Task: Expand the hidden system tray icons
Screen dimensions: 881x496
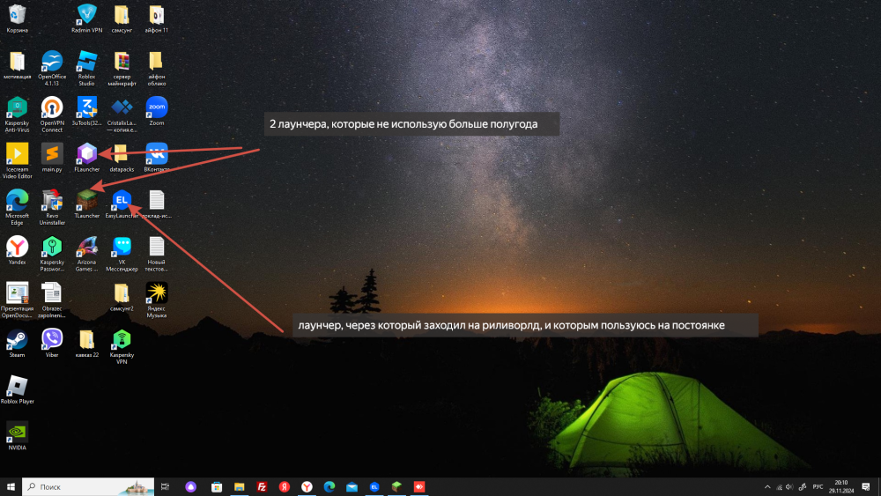Action: (767, 487)
